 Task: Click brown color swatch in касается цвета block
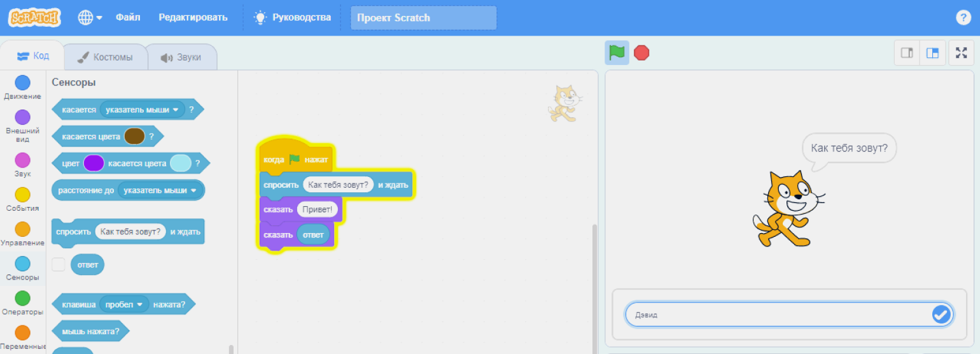pos(134,136)
